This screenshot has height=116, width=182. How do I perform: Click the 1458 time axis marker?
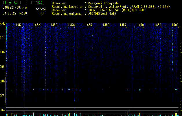pyautogui.click(x=140, y=25)
